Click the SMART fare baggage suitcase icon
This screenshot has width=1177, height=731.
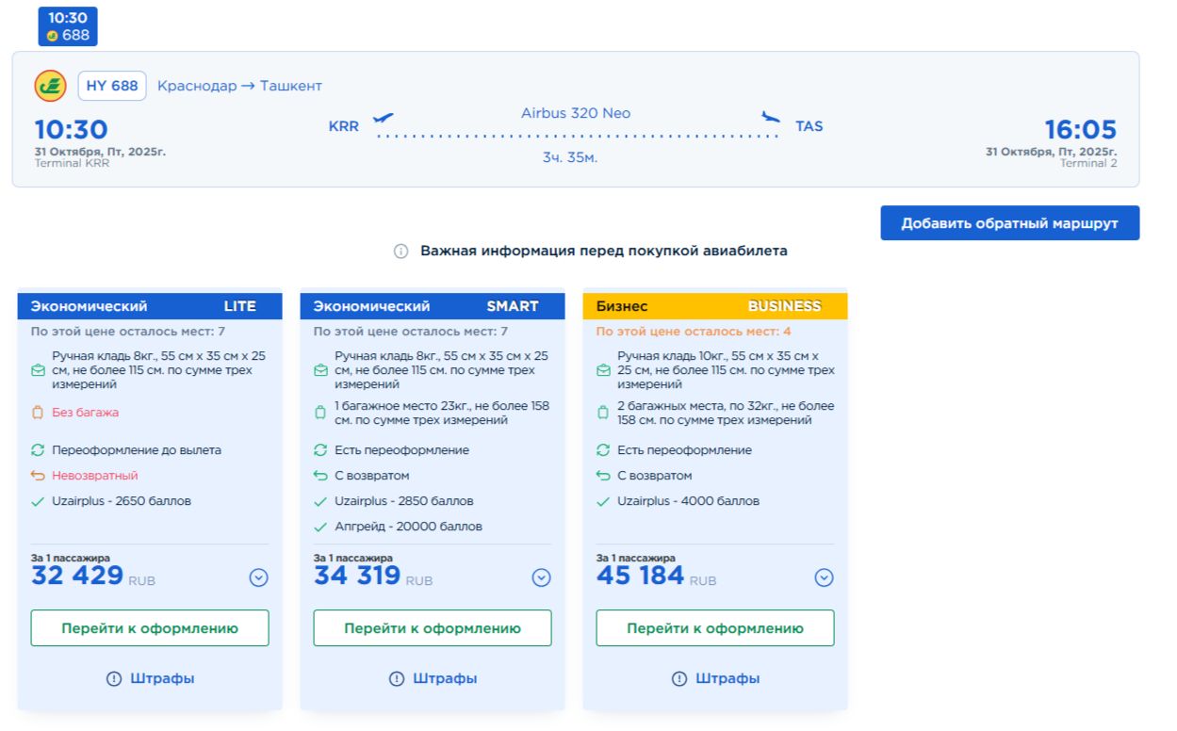[x=320, y=413]
